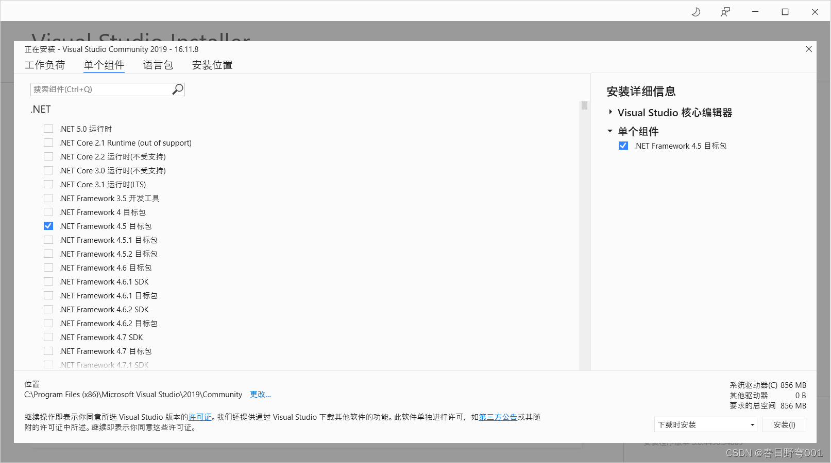This screenshot has width=831, height=463.
Task: Open the 语言包 tab
Action: (x=158, y=65)
